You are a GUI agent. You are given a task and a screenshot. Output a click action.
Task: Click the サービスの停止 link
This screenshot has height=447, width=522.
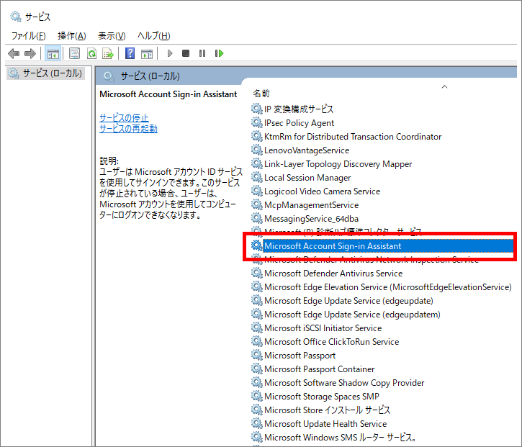click(124, 117)
